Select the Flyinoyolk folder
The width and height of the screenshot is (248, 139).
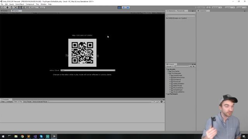coord(176,81)
